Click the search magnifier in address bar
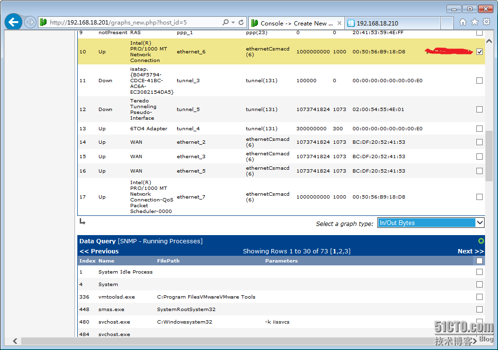This screenshot has width=498, height=350. pyautogui.click(x=226, y=22)
